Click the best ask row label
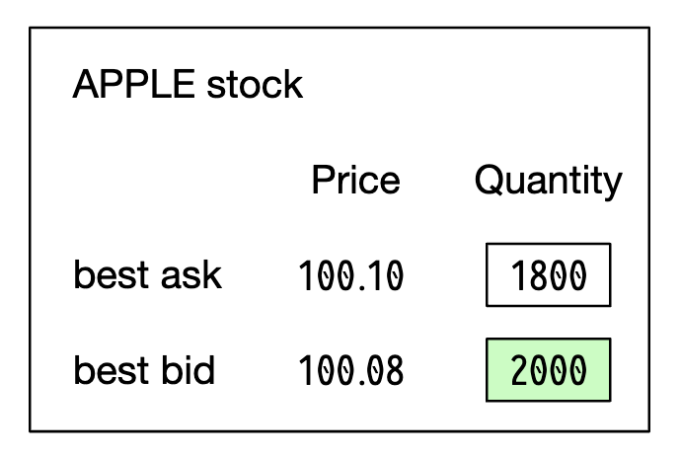 (147, 274)
